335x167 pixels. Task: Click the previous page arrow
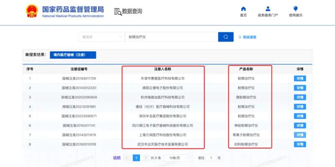127,158
